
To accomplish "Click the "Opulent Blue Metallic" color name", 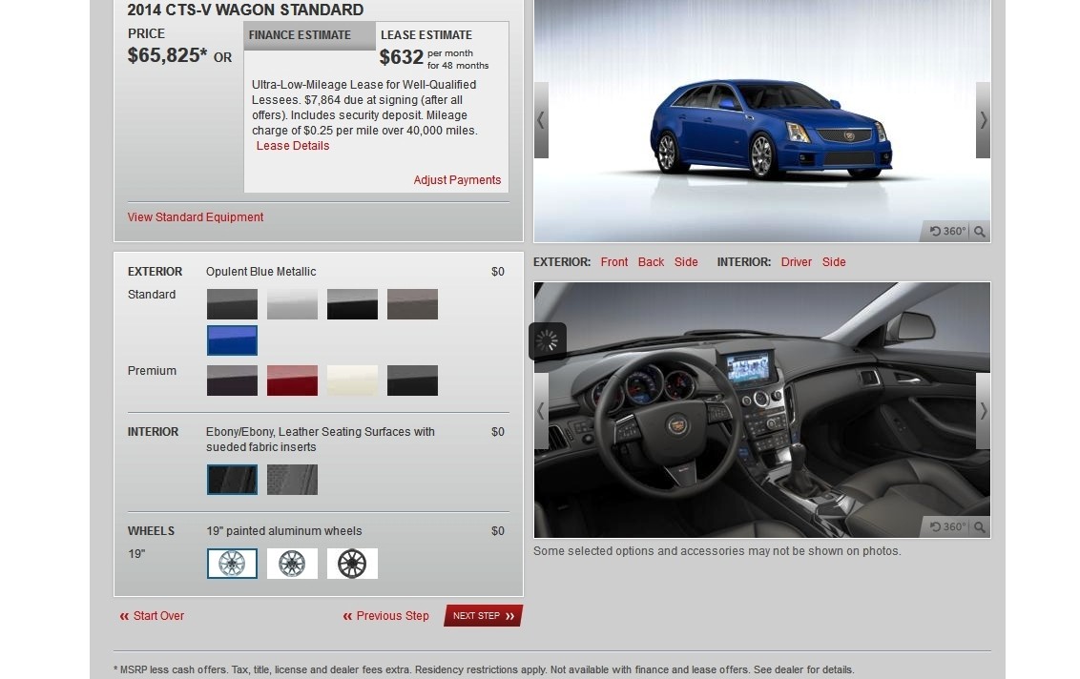I will [261, 272].
